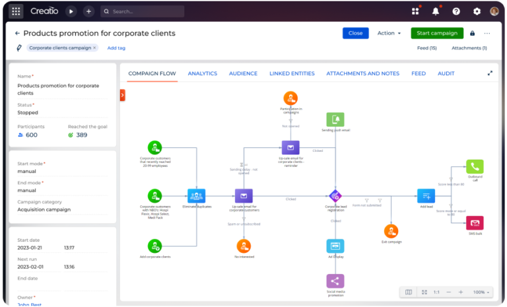The image size is (507, 307).
Task: Open the three dots more menu
Action: point(487,33)
